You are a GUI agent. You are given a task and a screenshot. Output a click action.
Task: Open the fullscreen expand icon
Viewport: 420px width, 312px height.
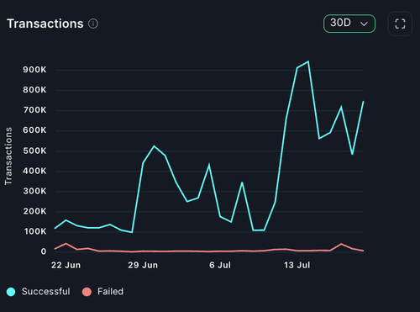click(x=400, y=24)
